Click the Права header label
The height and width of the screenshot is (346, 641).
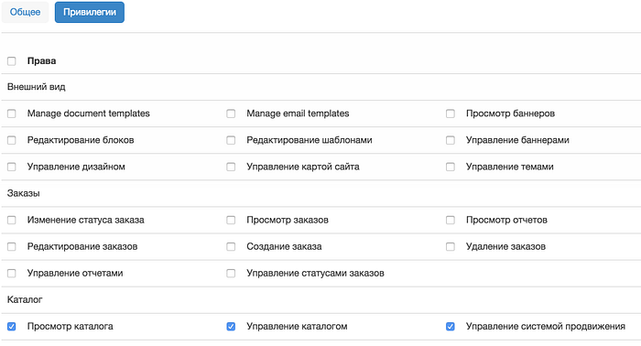(42, 60)
